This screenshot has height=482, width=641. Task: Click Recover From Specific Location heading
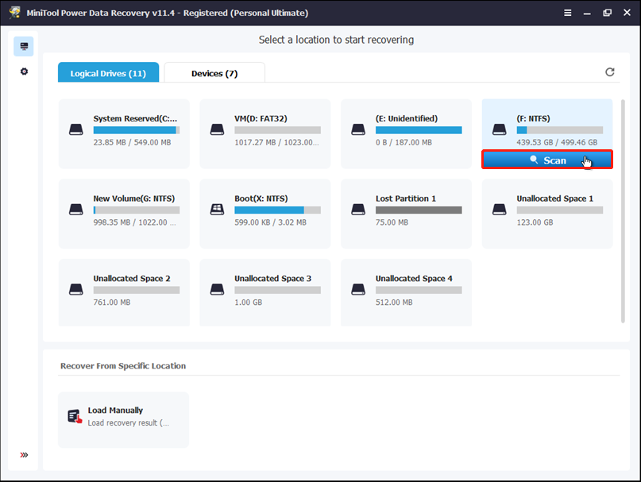(123, 366)
